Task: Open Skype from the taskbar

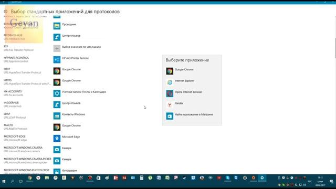Action: coord(227,178)
